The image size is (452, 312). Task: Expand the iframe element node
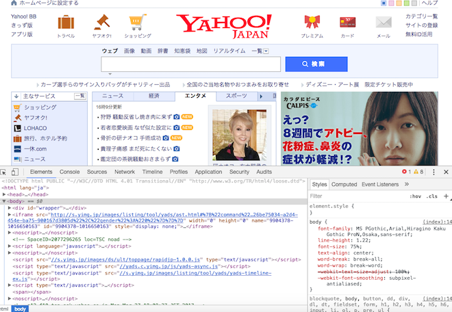tap(10, 215)
